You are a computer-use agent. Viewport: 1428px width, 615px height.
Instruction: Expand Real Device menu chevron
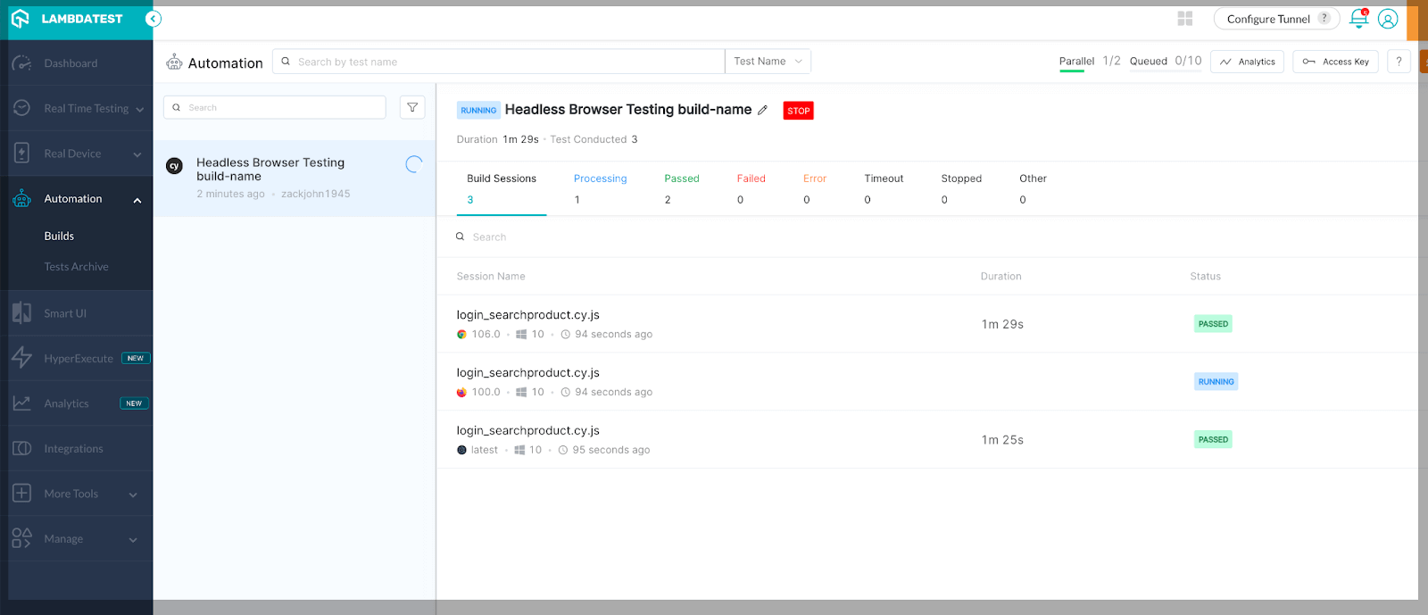tap(137, 154)
